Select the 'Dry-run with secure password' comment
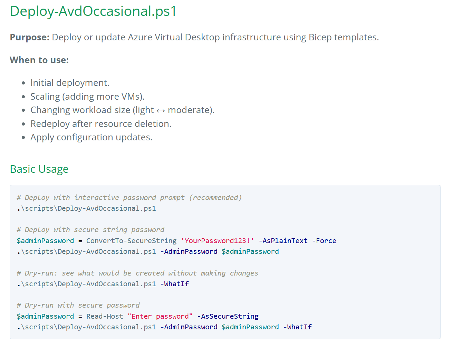Screen dimensions: 452x349 [78, 305]
